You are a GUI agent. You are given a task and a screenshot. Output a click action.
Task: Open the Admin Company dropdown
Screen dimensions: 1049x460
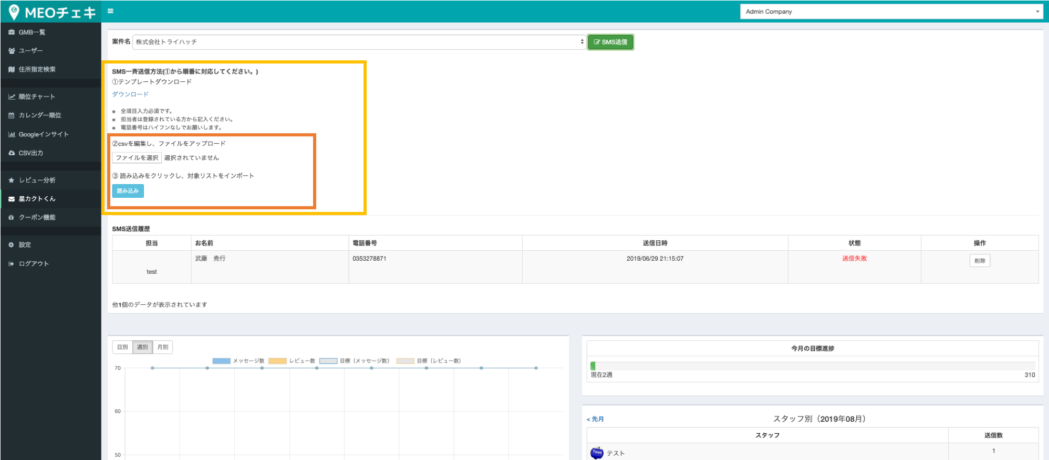[891, 12]
